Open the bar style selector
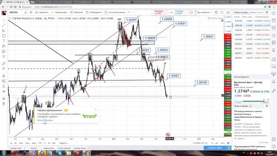 pos(31,13)
